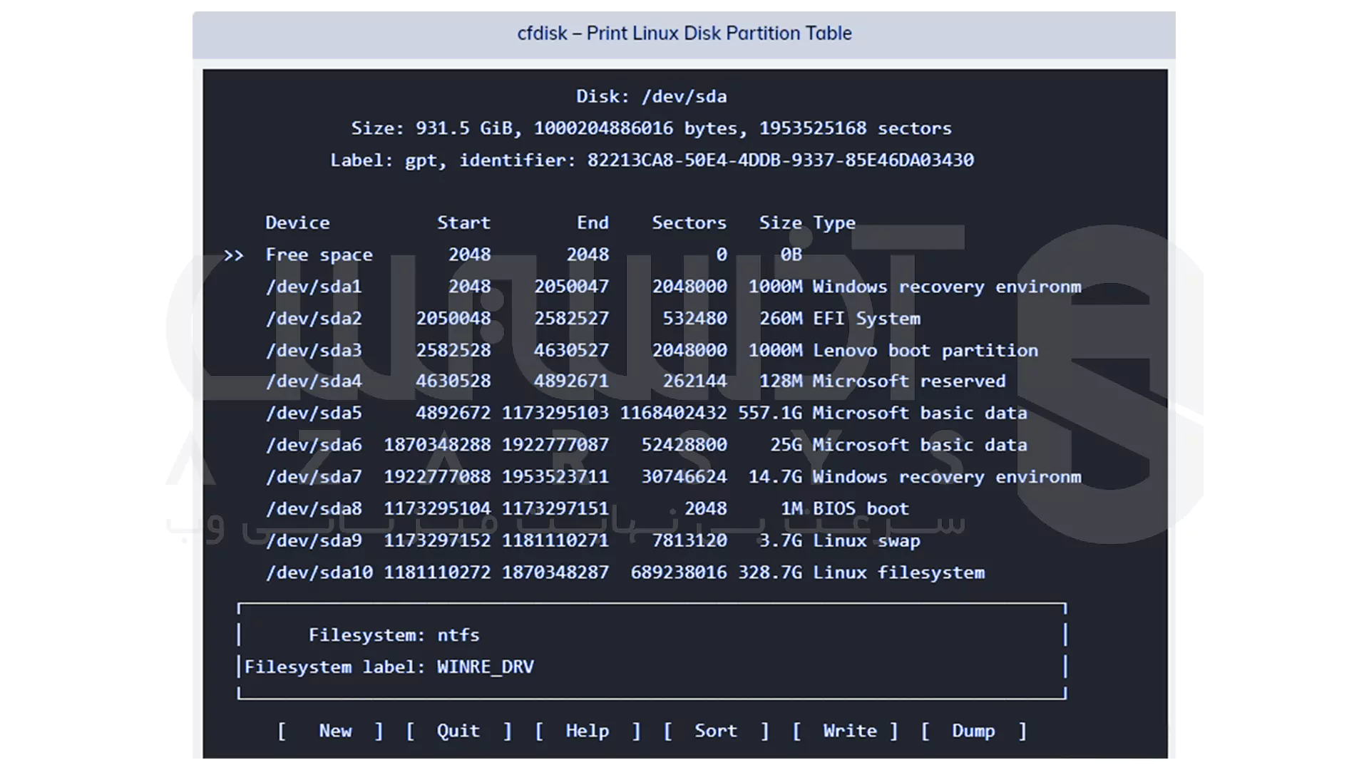Select the /dev/sda2 partition row
The width and height of the screenshot is (1369, 770).
coord(593,319)
